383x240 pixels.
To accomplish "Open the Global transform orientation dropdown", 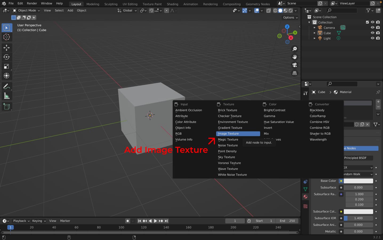I will [x=127, y=10].
